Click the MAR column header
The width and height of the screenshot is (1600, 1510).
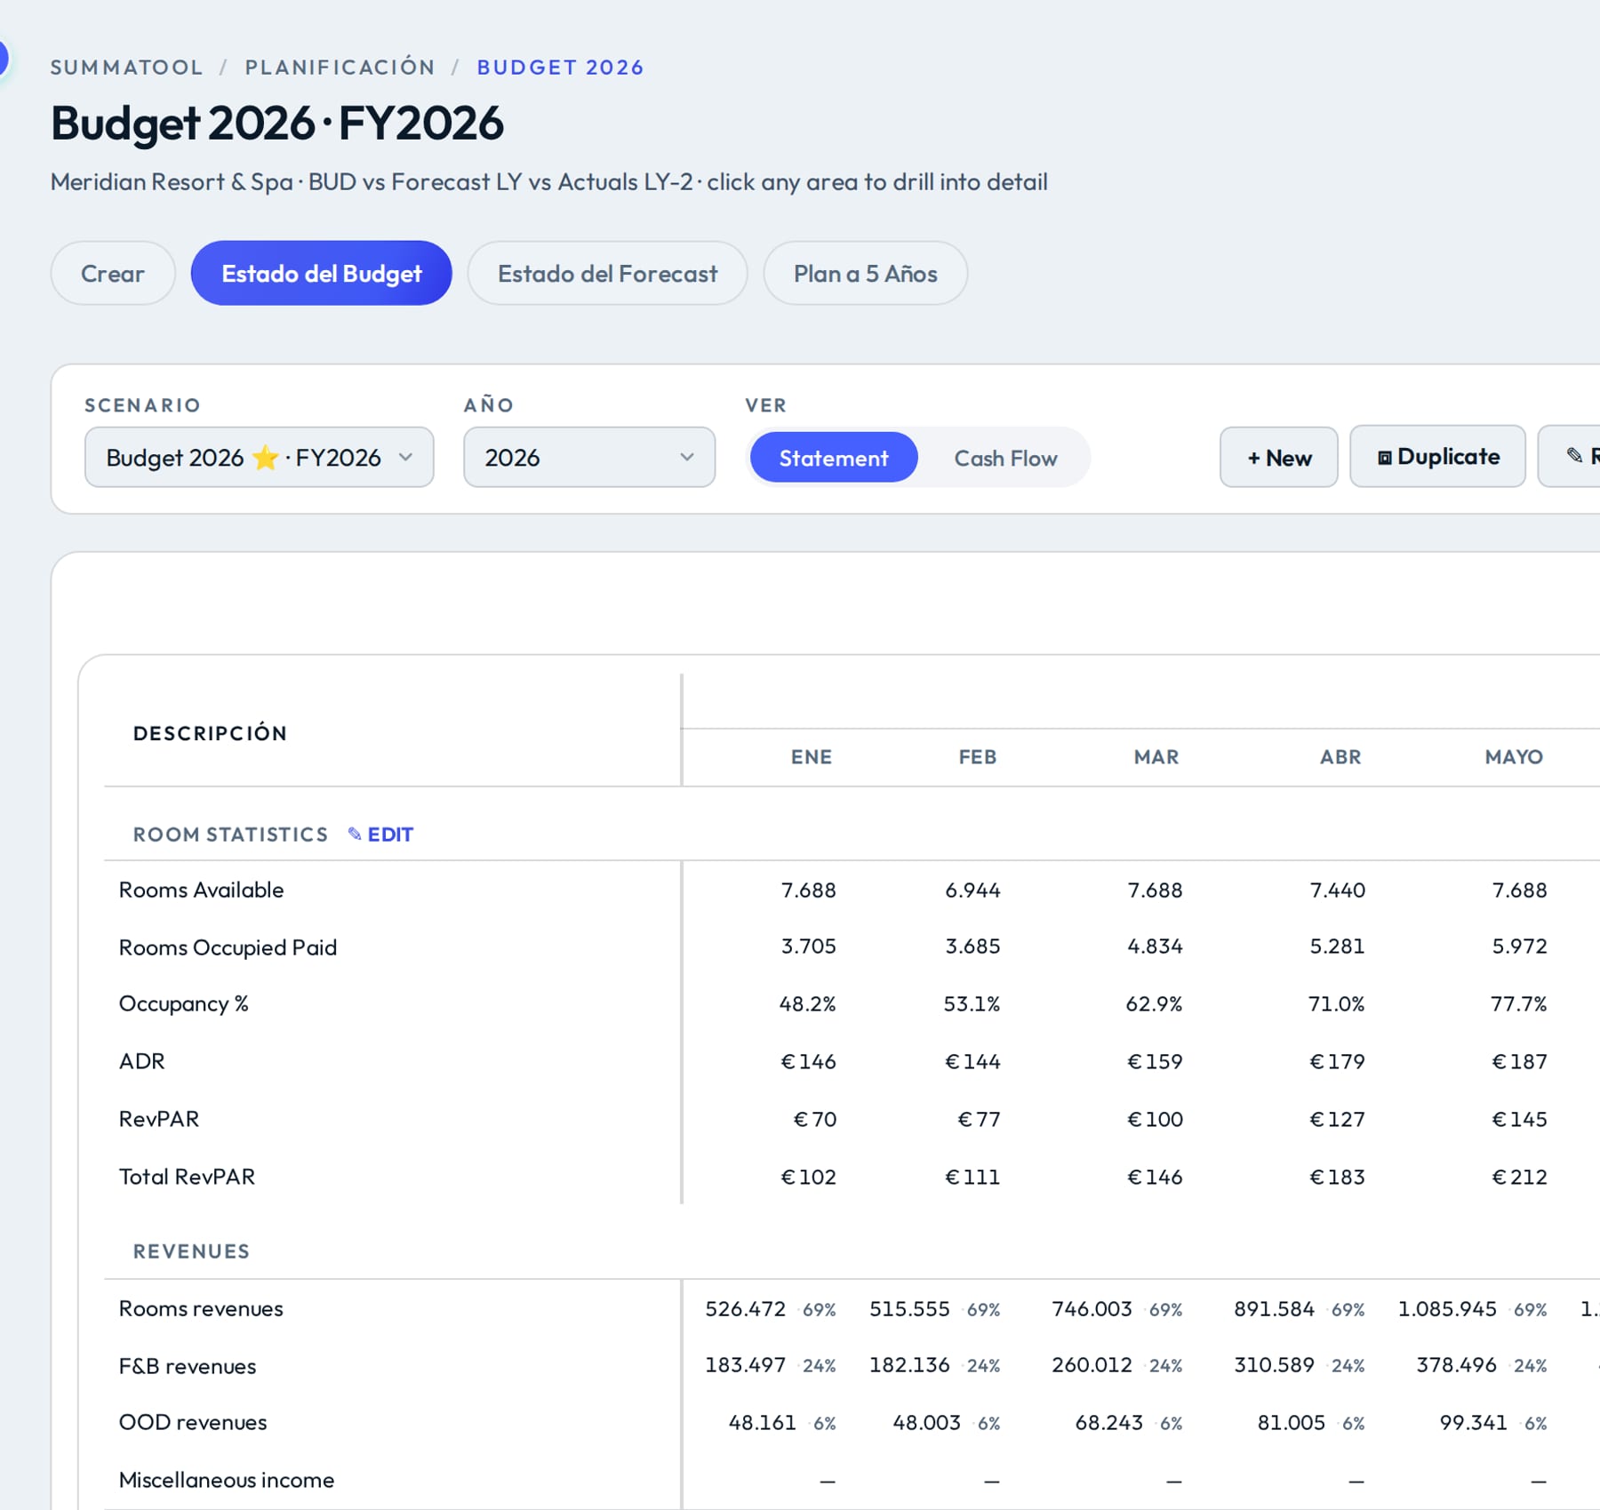1156,756
